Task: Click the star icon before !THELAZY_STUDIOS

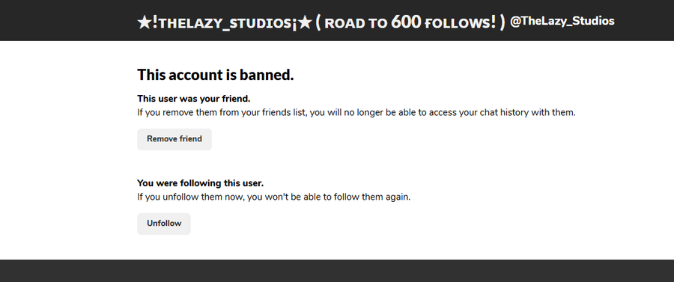Action: [x=144, y=22]
